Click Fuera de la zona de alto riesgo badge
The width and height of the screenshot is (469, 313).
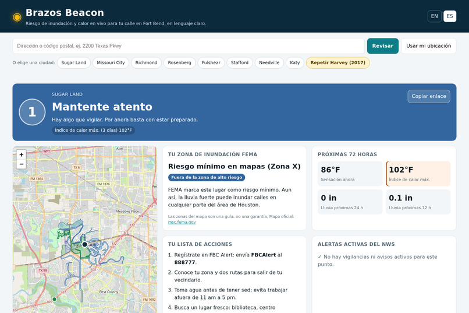click(207, 177)
